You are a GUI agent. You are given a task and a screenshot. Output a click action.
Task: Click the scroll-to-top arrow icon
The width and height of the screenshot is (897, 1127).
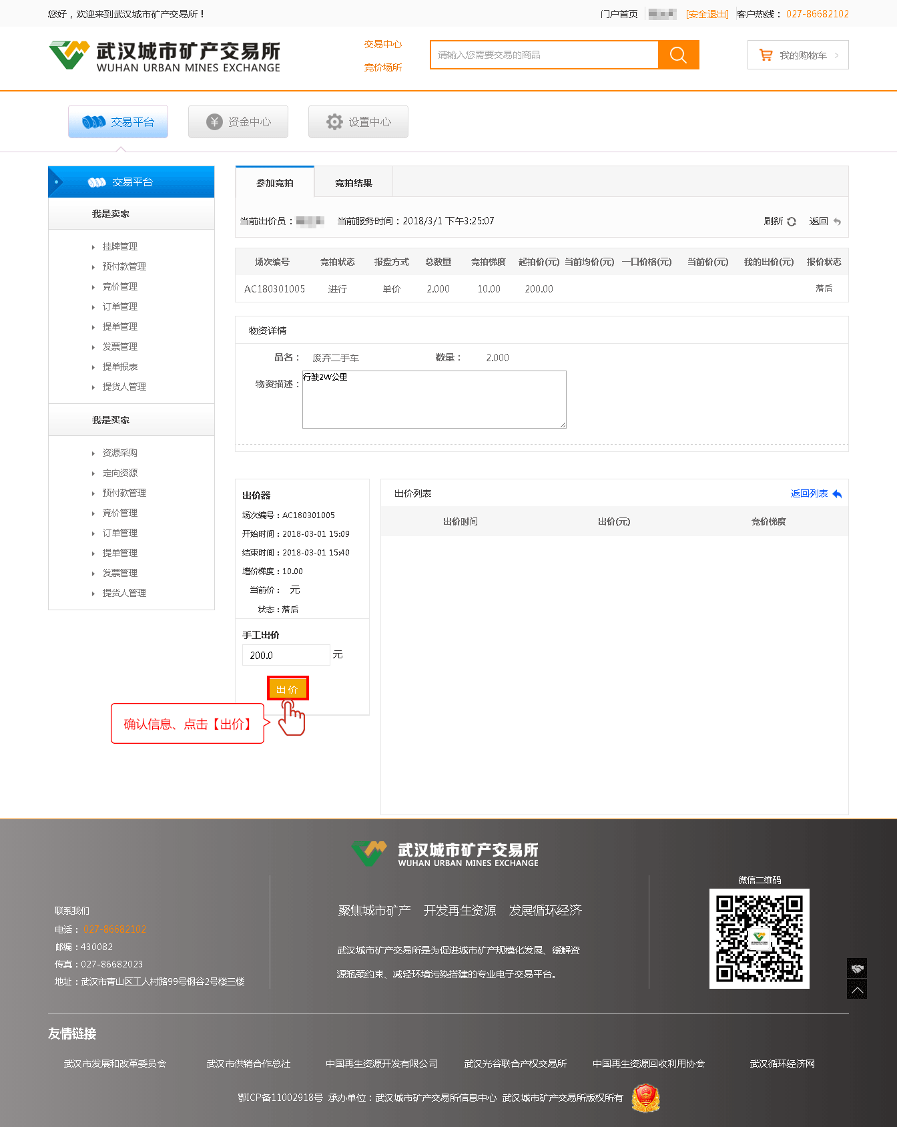click(858, 990)
